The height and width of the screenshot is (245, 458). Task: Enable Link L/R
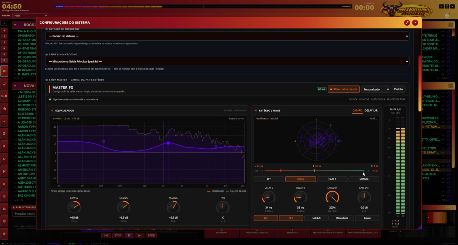[x=316, y=218]
